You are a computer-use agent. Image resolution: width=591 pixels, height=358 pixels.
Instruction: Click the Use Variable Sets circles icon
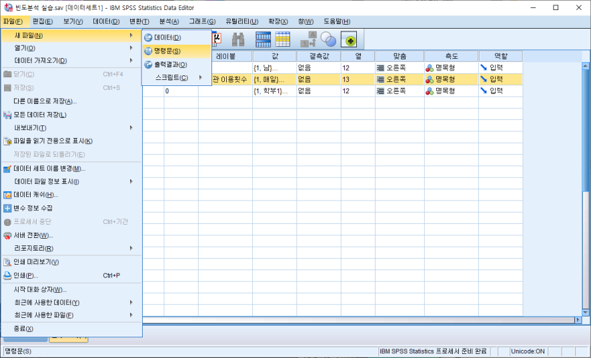click(328, 39)
